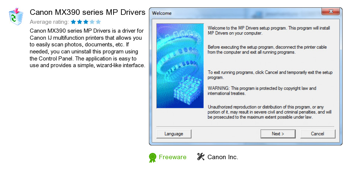Click the wrench and screwdriver developer icon
350x174 pixels.
[x=201, y=157]
